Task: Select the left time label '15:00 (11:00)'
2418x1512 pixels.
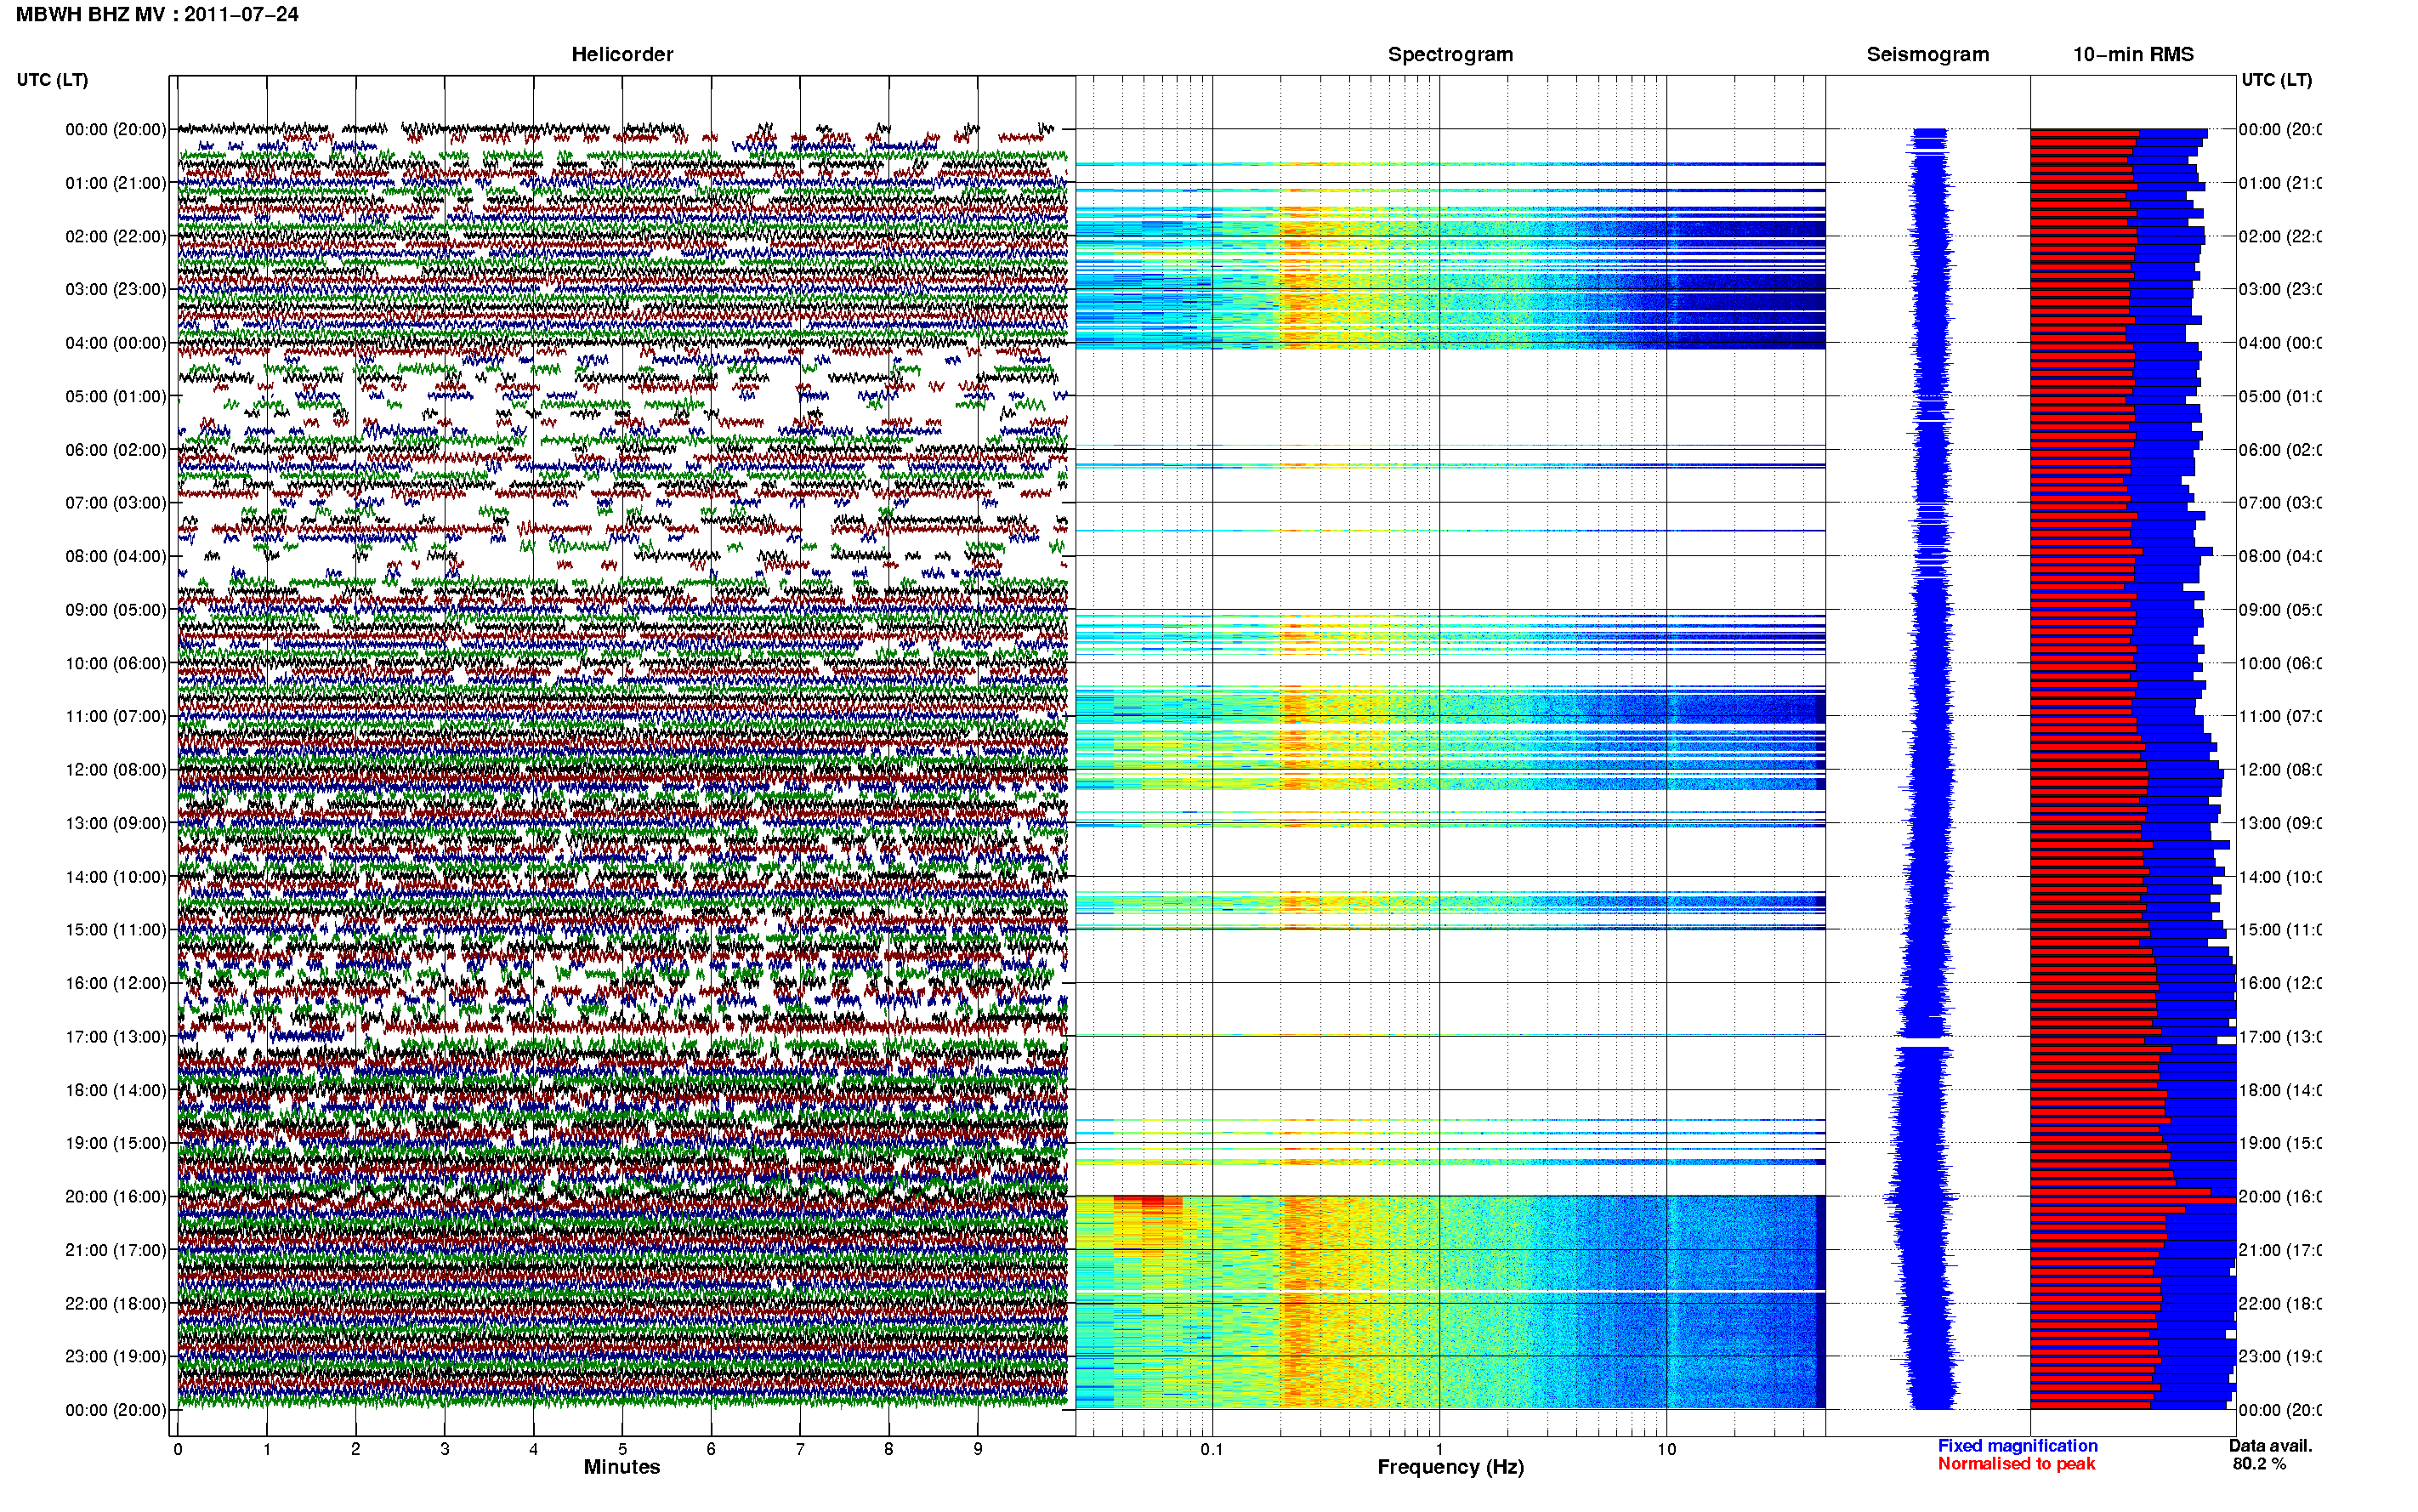Action: (x=116, y=930)
